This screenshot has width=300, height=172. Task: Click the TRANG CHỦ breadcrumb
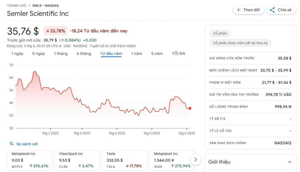click(16, 5)
